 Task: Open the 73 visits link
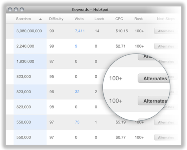point(77,122)
